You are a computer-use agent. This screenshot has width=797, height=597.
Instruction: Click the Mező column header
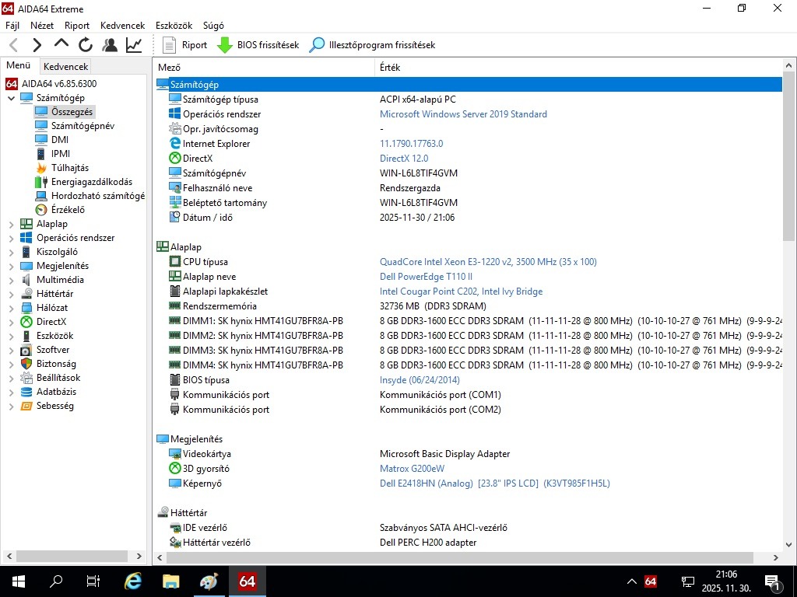[x=264, y=67]
